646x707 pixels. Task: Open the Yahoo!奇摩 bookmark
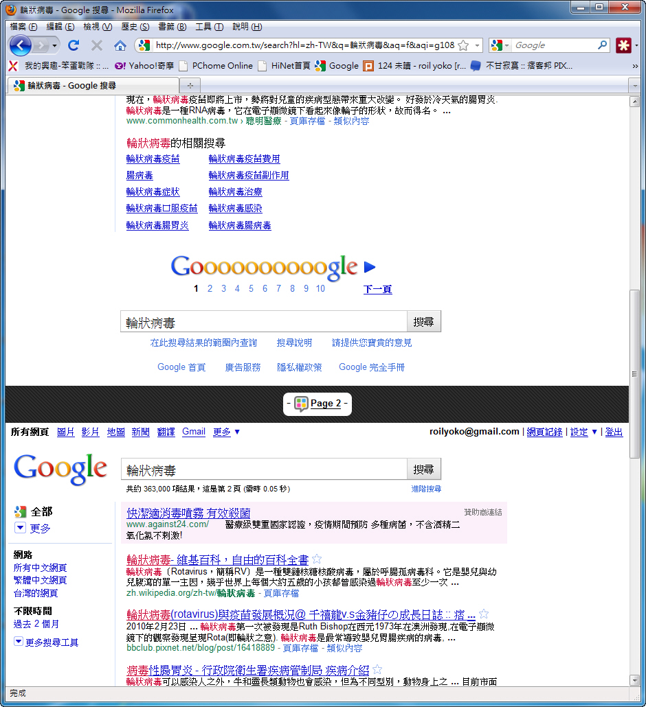pos(144,66)
